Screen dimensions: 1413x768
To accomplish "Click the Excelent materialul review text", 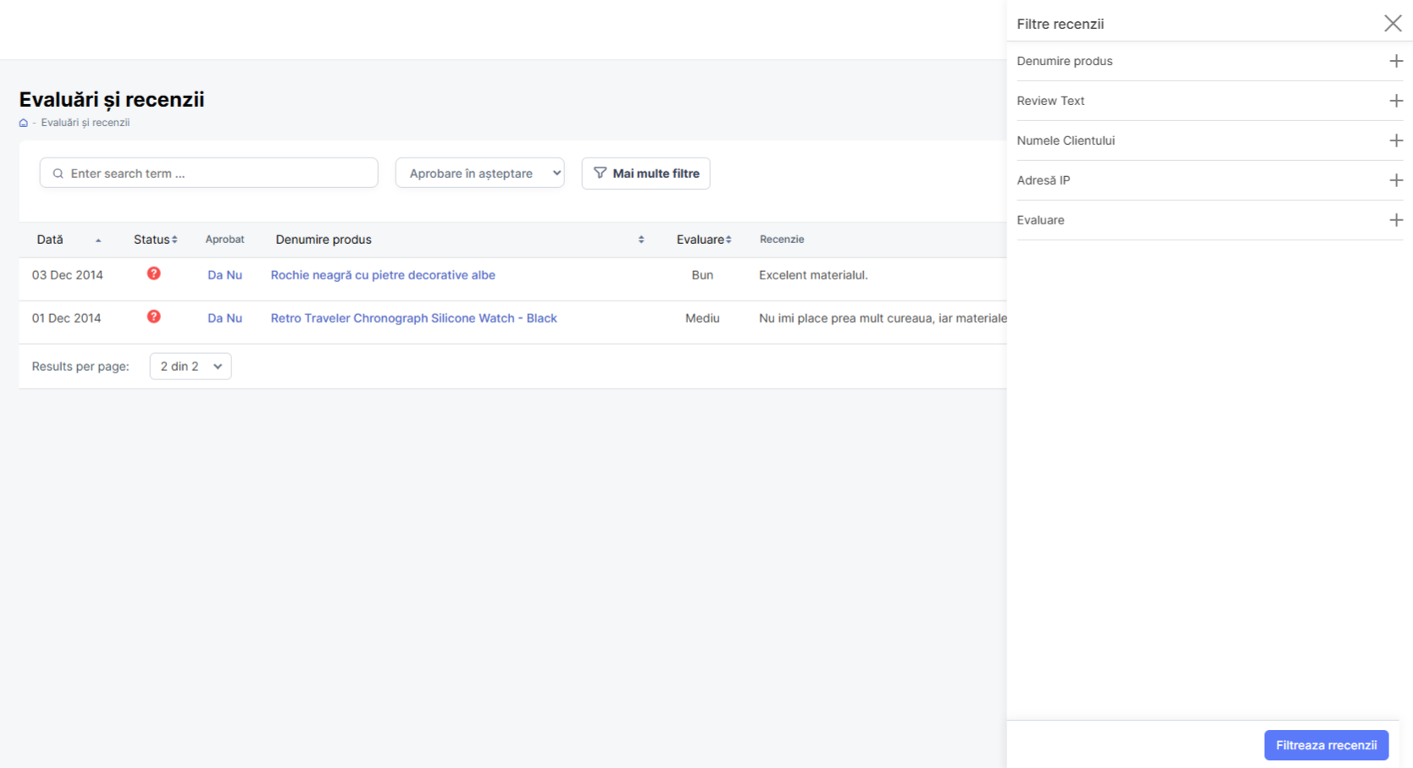I will (x=813, y=275).
